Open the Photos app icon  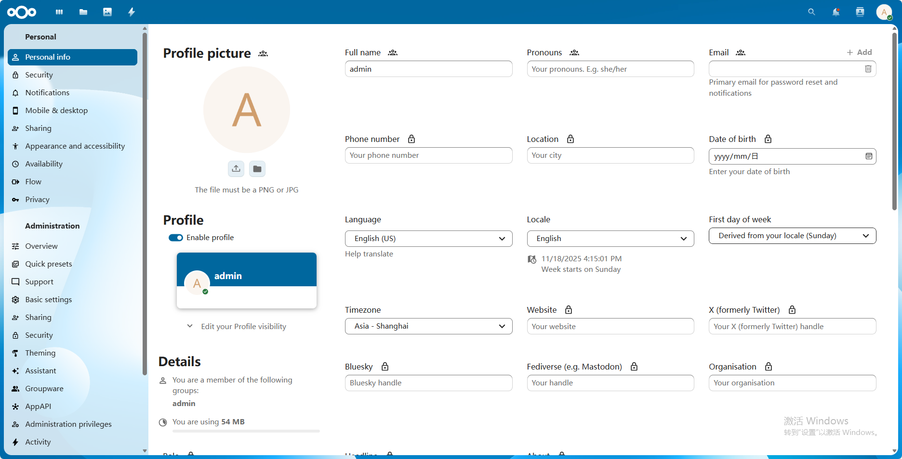tap(107, 12)
